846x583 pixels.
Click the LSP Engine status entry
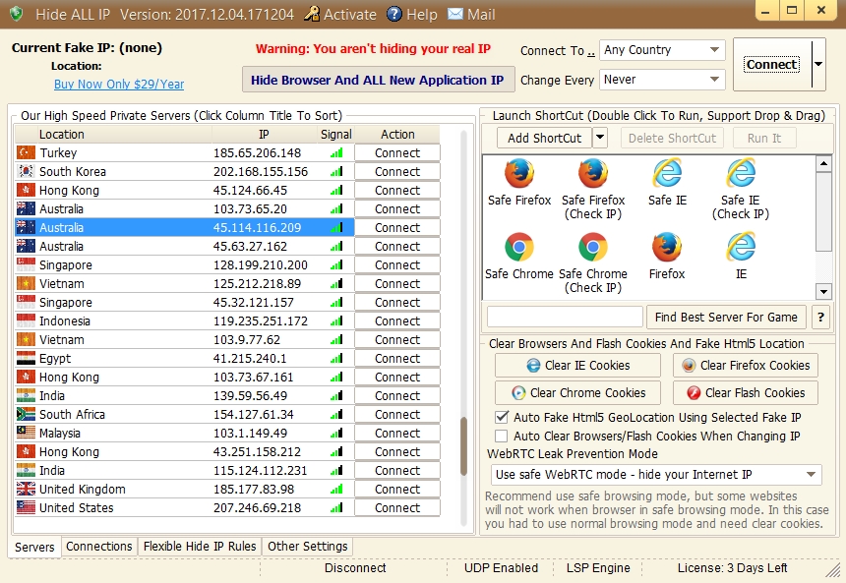[598, 568]
